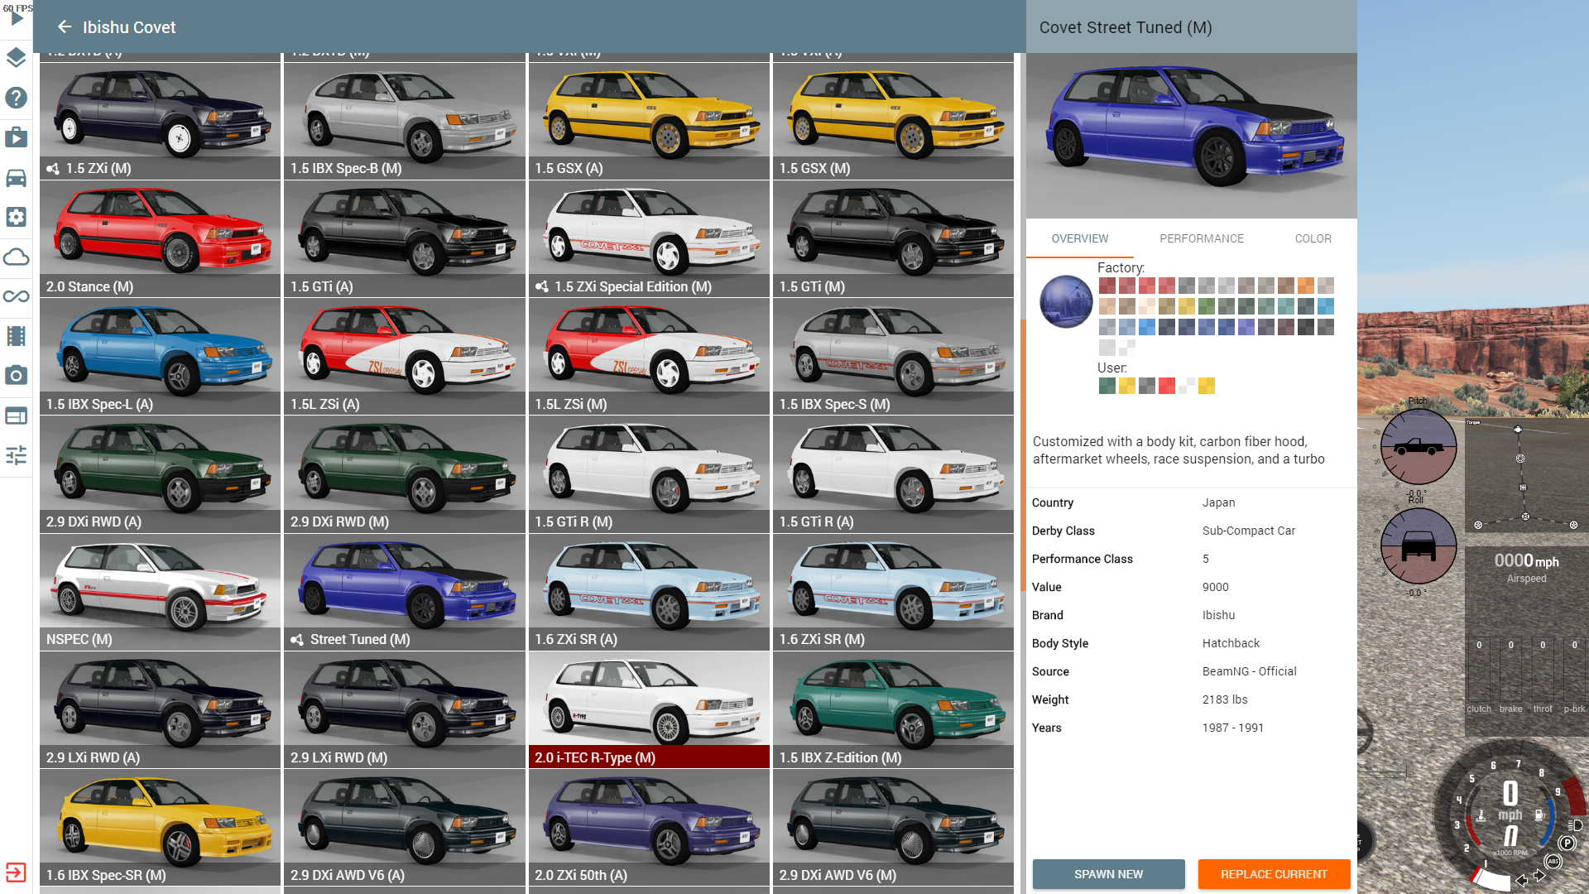
Task: Open photo mode camera icon
Action: click(16, 376)
